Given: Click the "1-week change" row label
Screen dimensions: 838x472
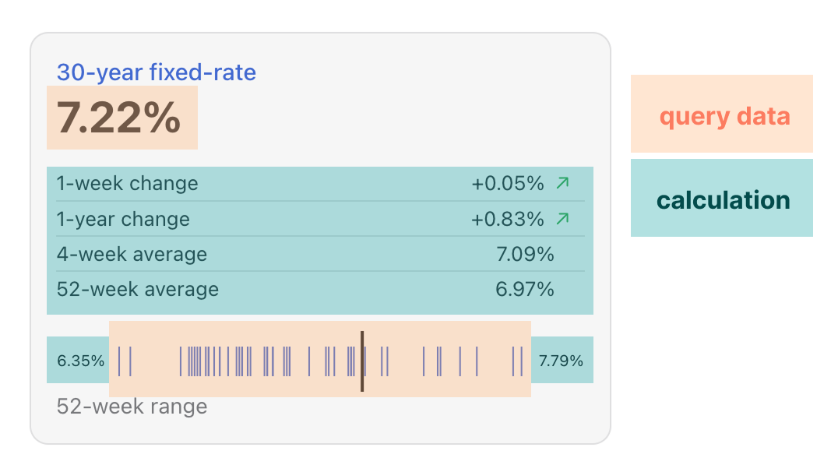Looking at the screenshot, I should click(127, 184).
